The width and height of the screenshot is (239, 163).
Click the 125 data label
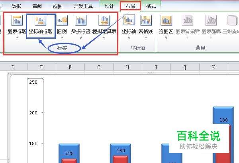tap(69, 153)
